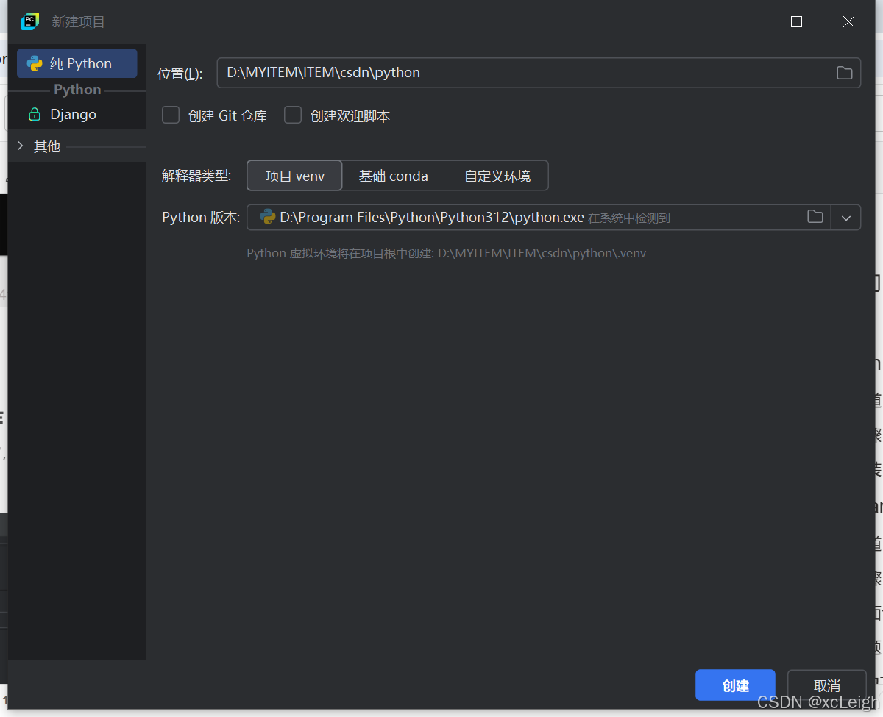The height and width of the screenshot is (717, 883).
Task: Click the virtual environment path hint text
Action: pyautogui.click(x=447, y=253)
